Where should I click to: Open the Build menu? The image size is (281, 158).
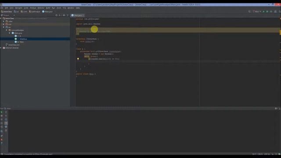pos(48,8)
